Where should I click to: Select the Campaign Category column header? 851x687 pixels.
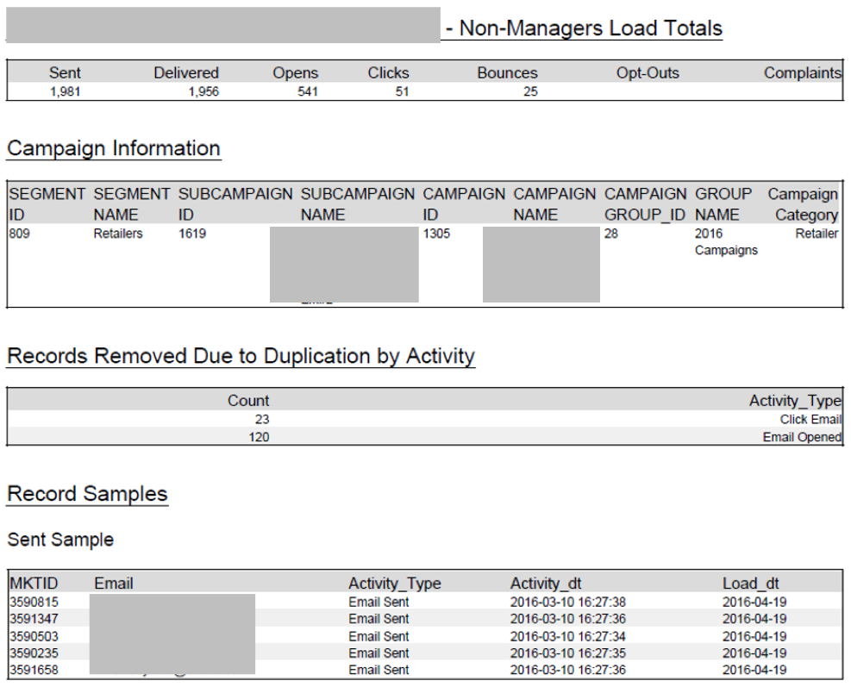click(x=804, y=204)
